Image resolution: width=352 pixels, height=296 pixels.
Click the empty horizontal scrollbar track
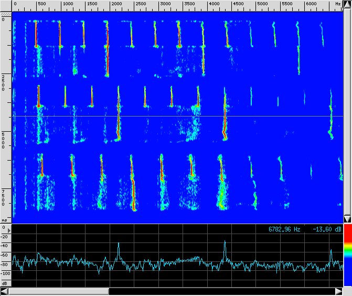click(x=220, y=291)
